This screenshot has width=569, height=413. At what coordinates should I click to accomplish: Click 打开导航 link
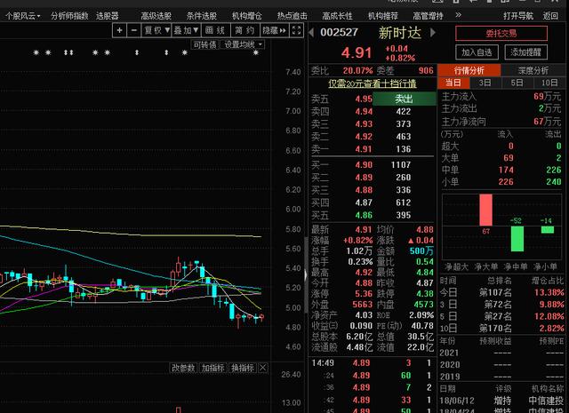click(518, 16)
